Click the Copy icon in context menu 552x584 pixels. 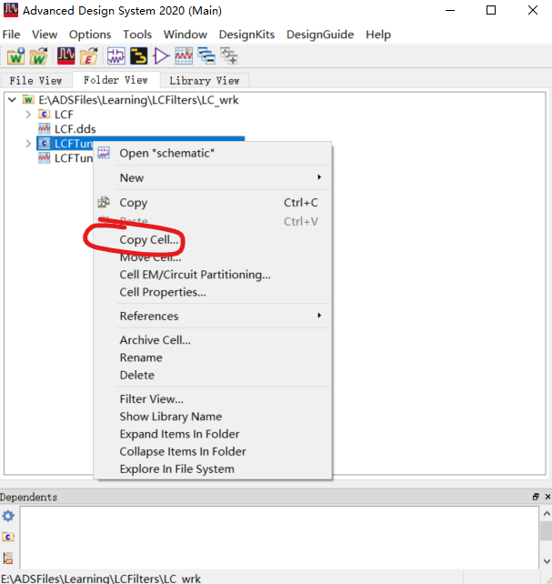tap(104, 202)
